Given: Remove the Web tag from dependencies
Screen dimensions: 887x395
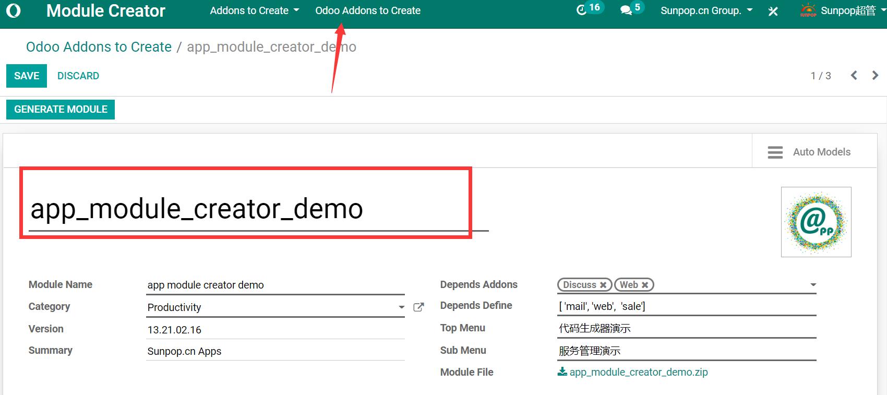Looking at the screenshot, I should [x=645, y=285].
